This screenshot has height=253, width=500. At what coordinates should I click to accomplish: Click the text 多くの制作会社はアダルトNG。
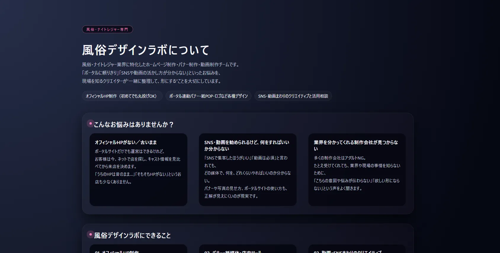340,158
